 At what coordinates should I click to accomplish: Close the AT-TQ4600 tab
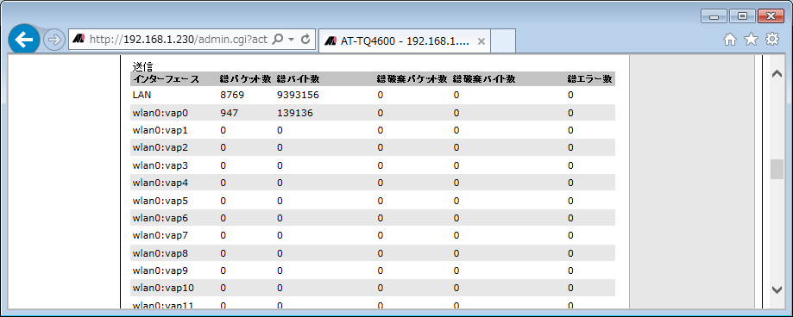(x=481, y=41)
